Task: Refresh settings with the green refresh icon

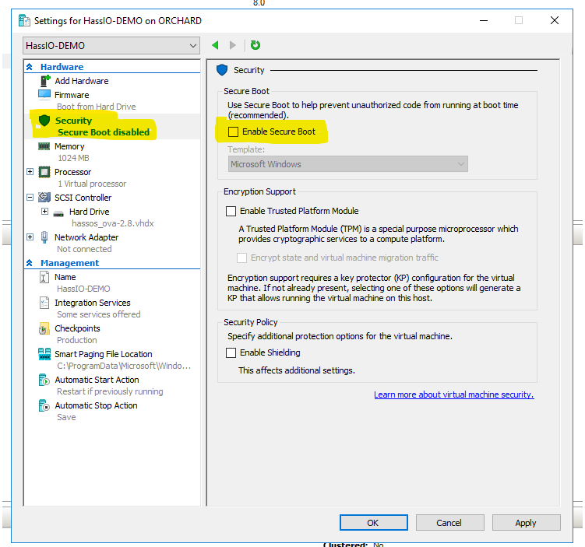Action: pyautogui.click(x=255, y=45)
